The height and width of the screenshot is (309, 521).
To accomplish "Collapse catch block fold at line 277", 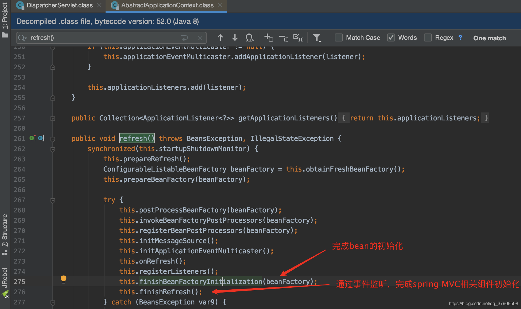I will [x=53, y=303].
